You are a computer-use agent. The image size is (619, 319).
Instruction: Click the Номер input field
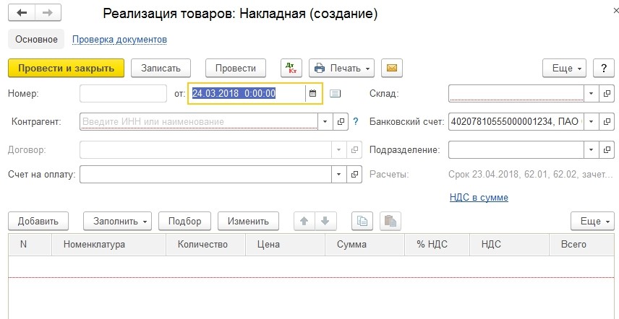pos(123,93)
